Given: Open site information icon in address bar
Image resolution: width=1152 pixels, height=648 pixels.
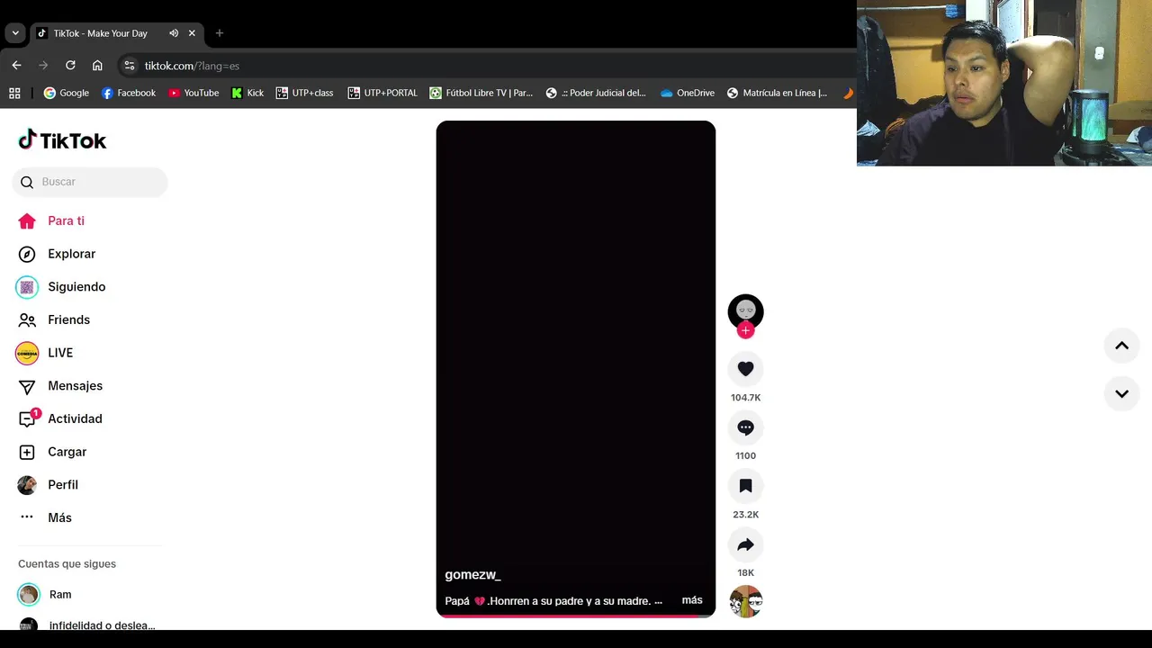Looking at the screenshot, I should click(x=130, y=66).
